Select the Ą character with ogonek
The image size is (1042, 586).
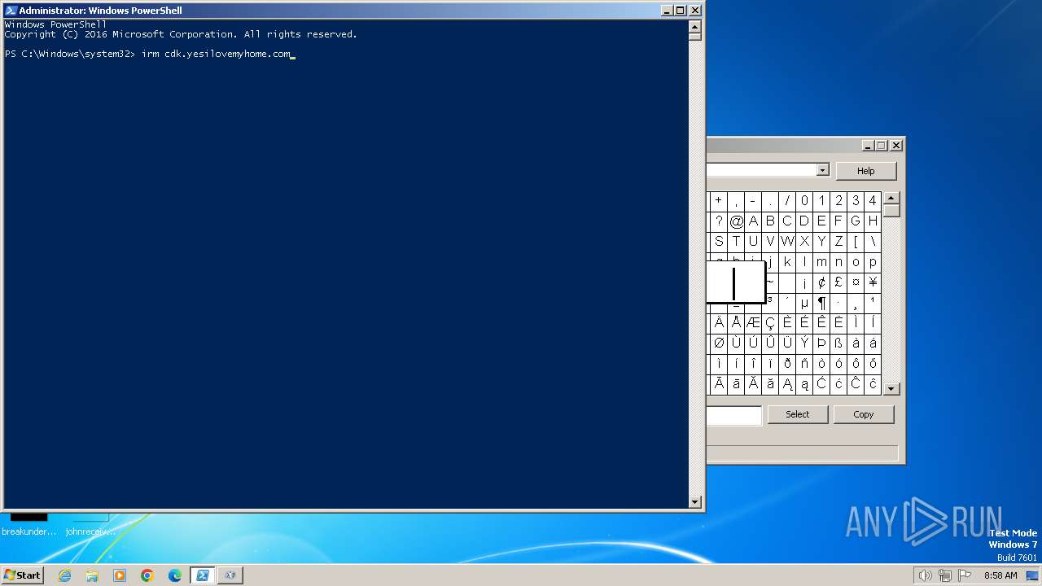787,384
